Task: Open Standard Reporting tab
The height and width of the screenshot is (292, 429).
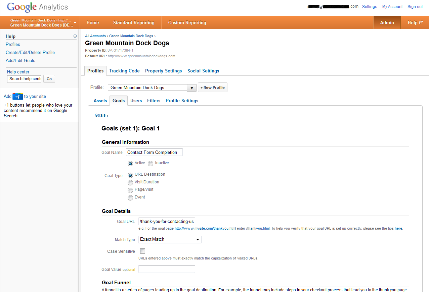Action: (134, 23)
